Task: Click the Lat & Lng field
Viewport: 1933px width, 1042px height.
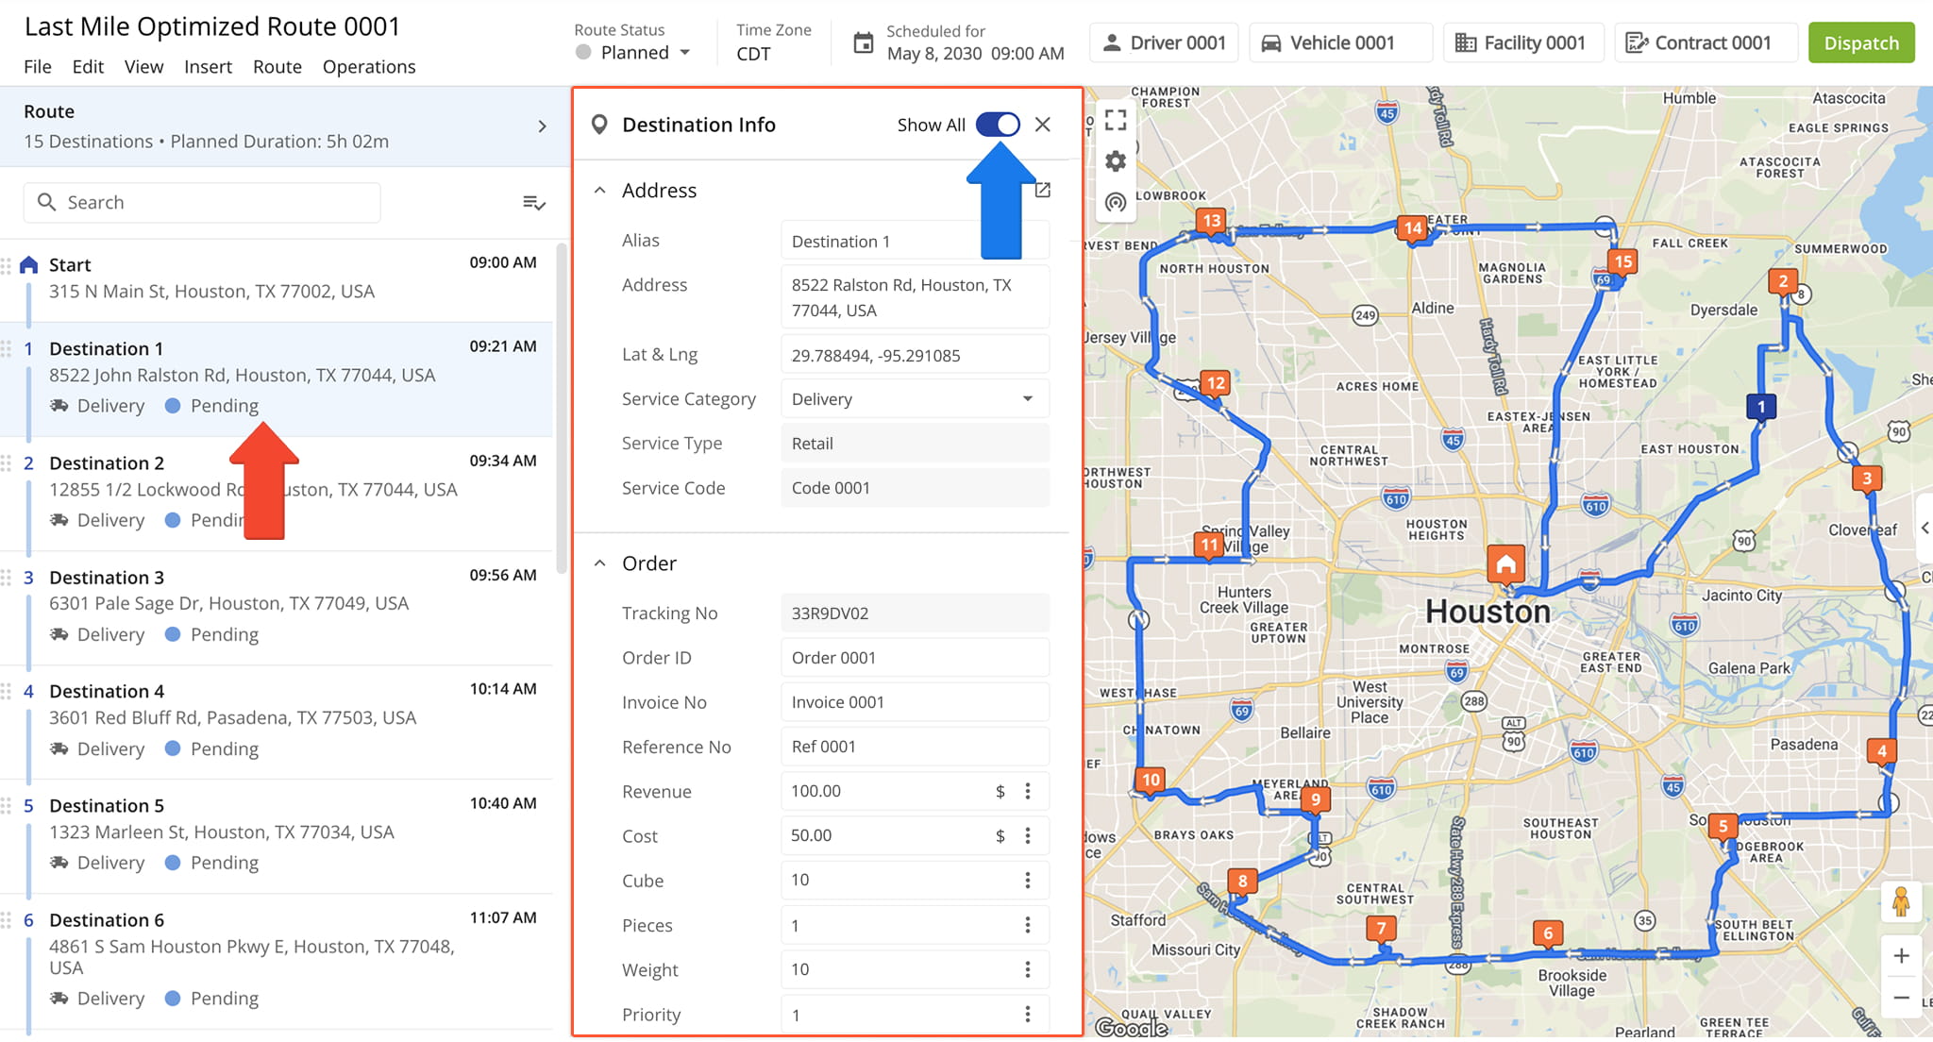Action: tap(915, 356)
